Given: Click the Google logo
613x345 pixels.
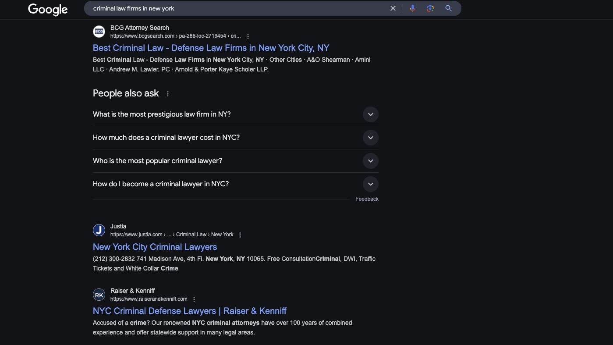Looking at the screenshot, I should coord(48,9).
